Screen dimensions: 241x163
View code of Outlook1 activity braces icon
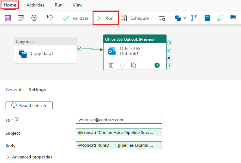[x=122, y=65]
